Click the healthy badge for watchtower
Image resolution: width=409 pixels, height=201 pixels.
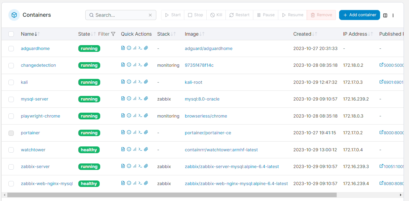(x=89, y=150)
